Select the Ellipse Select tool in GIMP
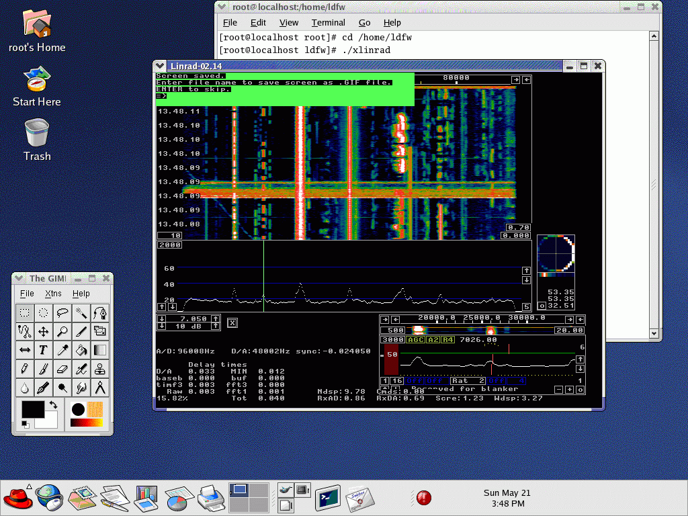 [44, 313]
